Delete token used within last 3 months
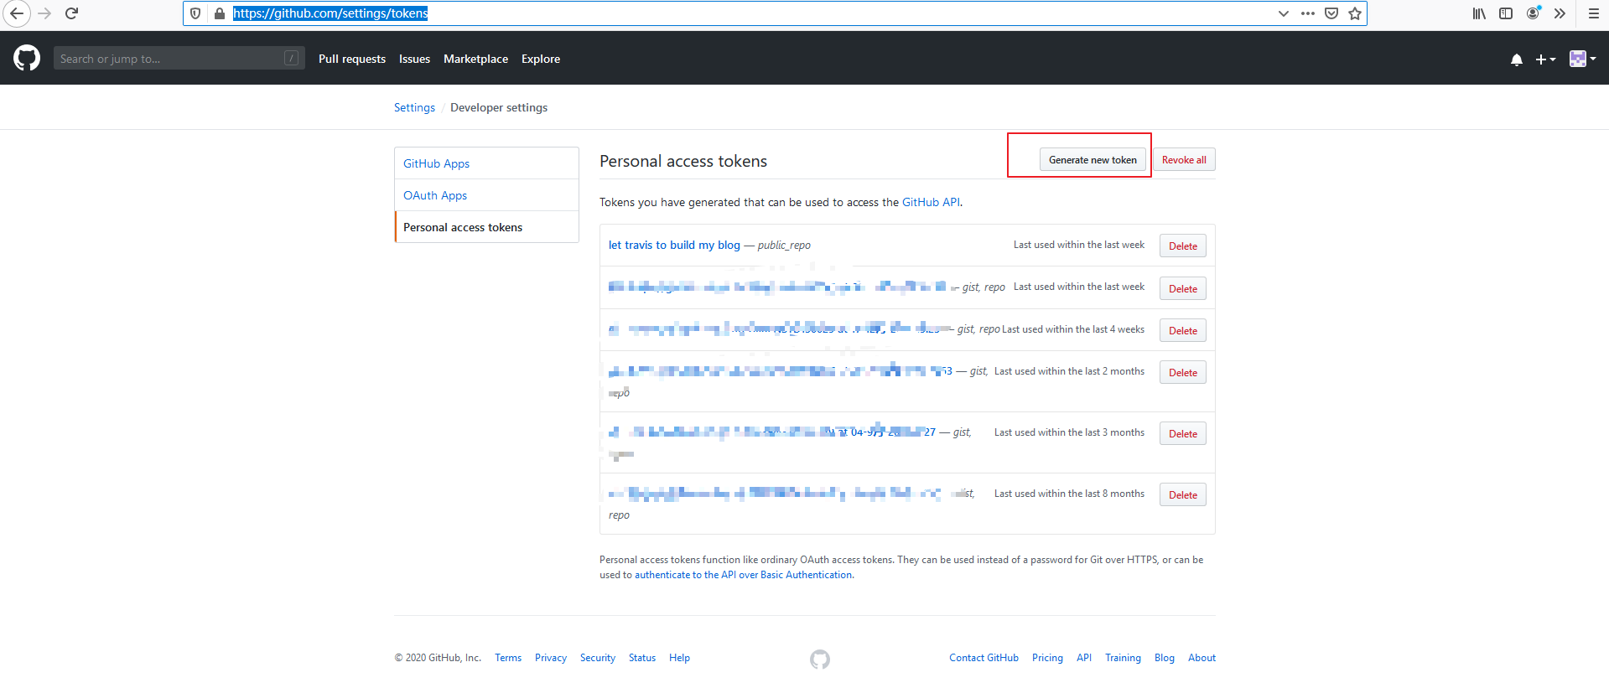This screenshot has width=1609, height=688. pos(1183,434)
